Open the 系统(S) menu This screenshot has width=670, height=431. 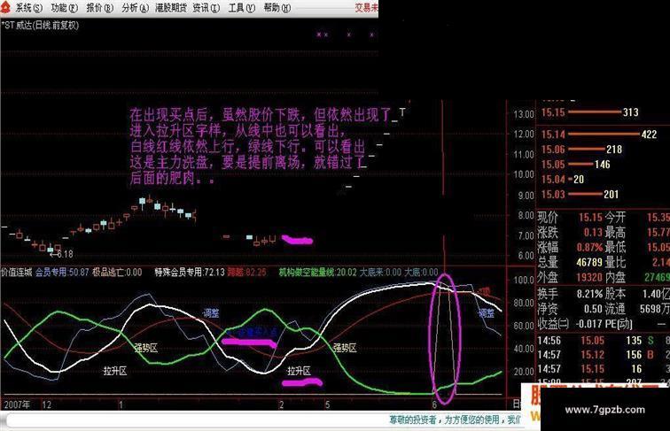29,8
